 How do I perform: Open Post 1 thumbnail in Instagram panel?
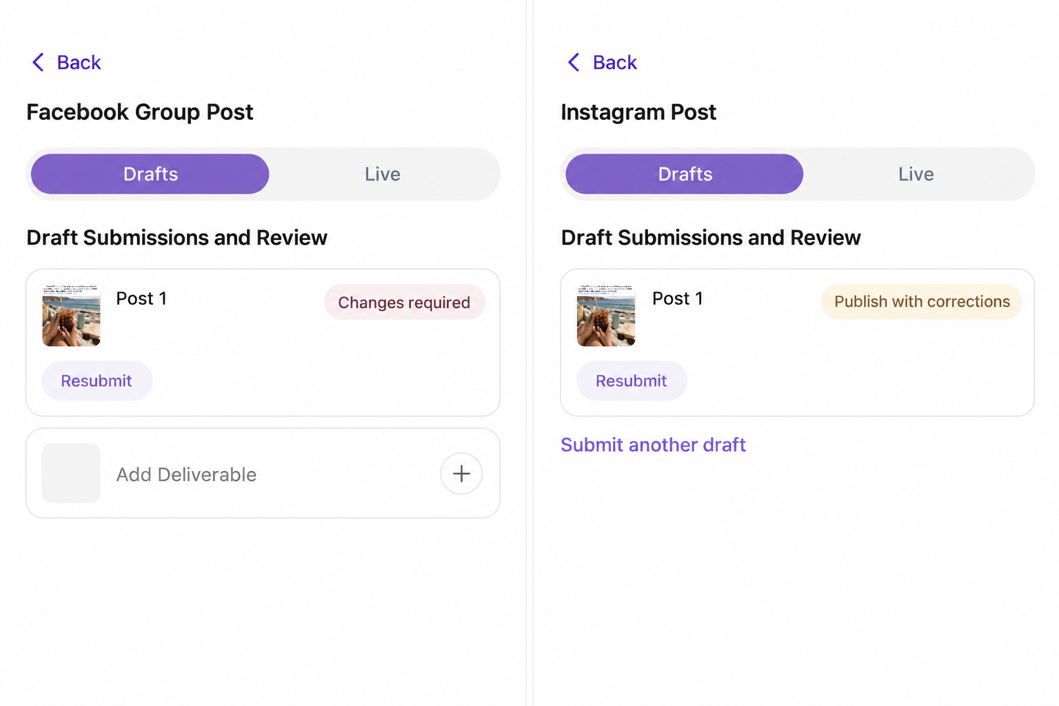click(x=606, y=314)
